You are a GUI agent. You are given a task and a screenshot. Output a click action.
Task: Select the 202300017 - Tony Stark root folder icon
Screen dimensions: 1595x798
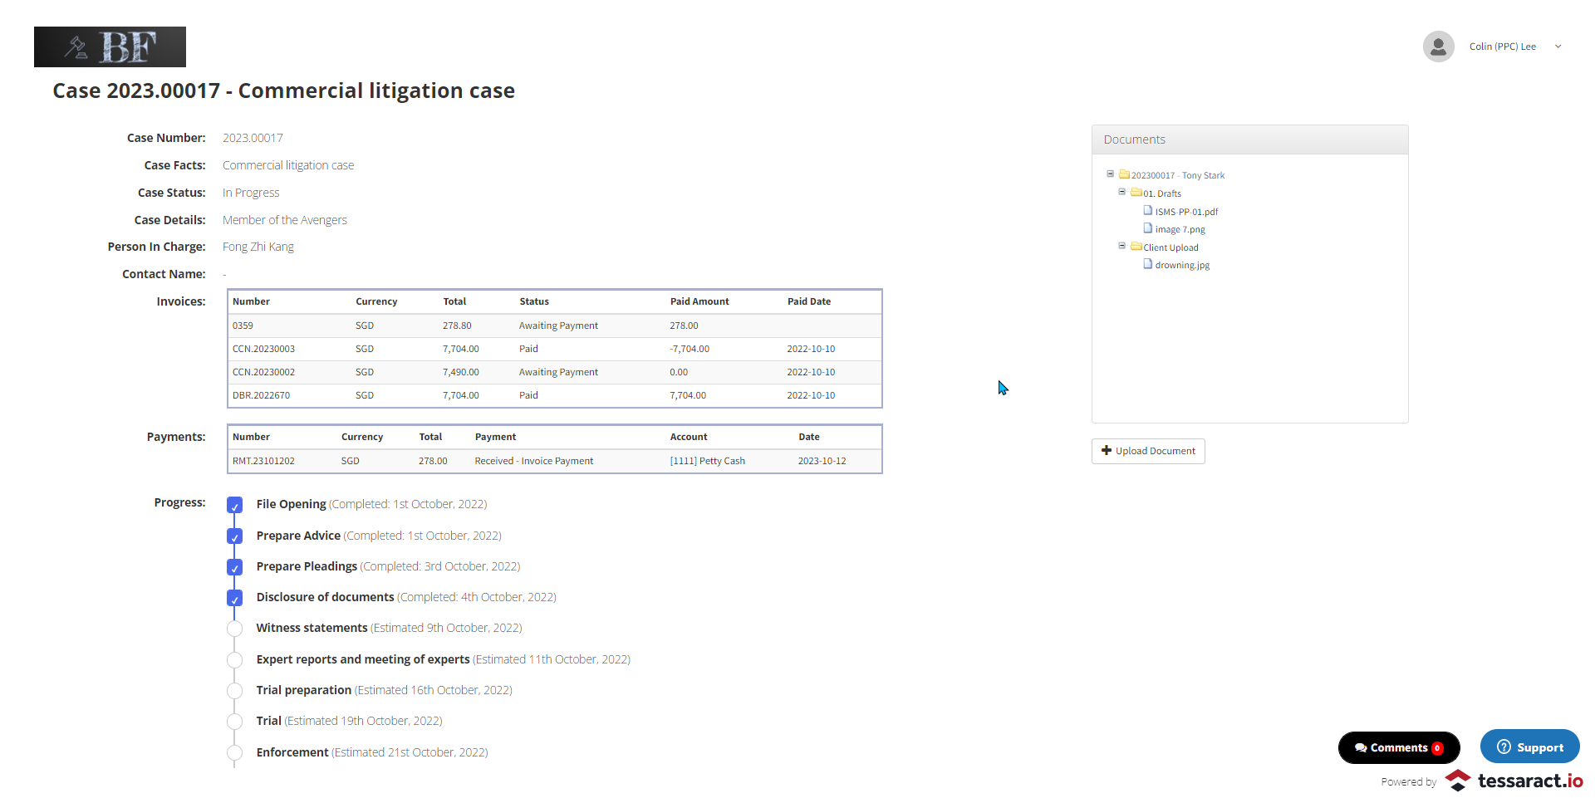[1126, 175]
